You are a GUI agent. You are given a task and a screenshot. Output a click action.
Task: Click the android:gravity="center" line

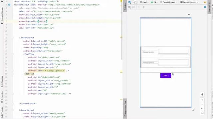pyautogui.click(x=33, y=21)
